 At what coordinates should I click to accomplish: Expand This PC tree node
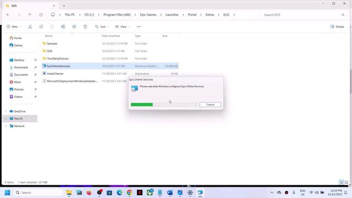6,119
